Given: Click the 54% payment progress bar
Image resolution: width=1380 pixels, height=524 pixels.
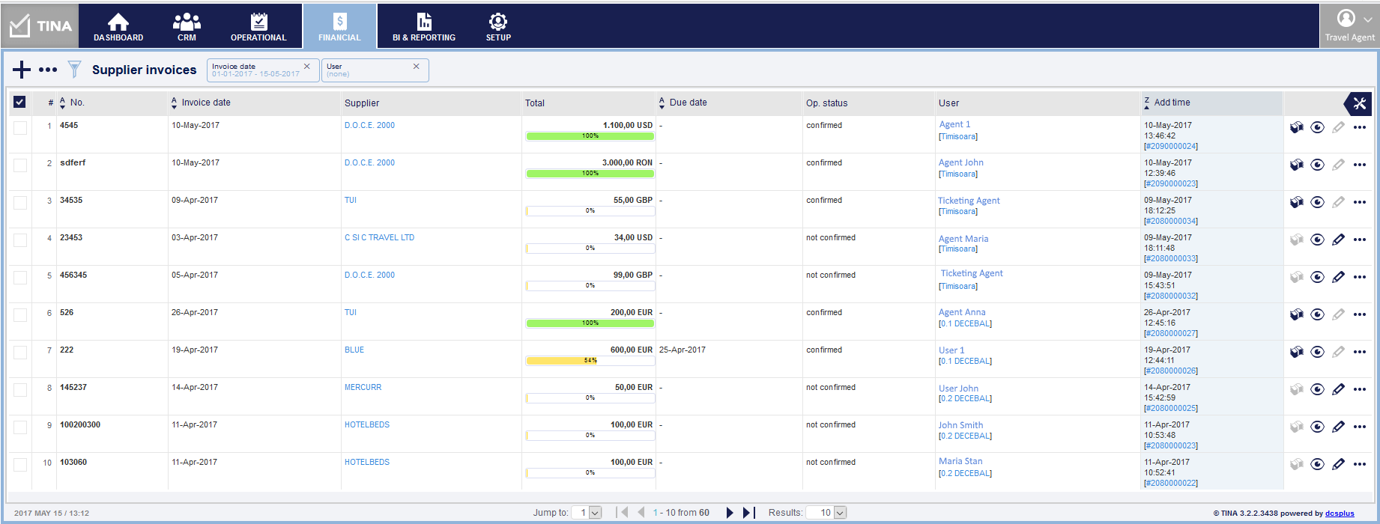Looking at the screenshot, I should pyautogui.click(x=590, y=361).
